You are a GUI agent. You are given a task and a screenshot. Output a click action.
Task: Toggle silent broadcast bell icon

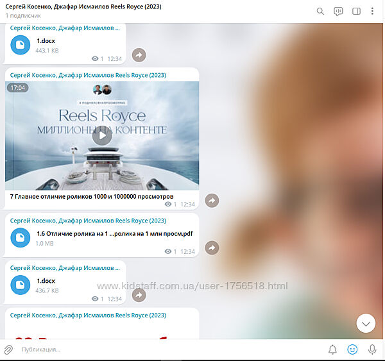[332, 349]
